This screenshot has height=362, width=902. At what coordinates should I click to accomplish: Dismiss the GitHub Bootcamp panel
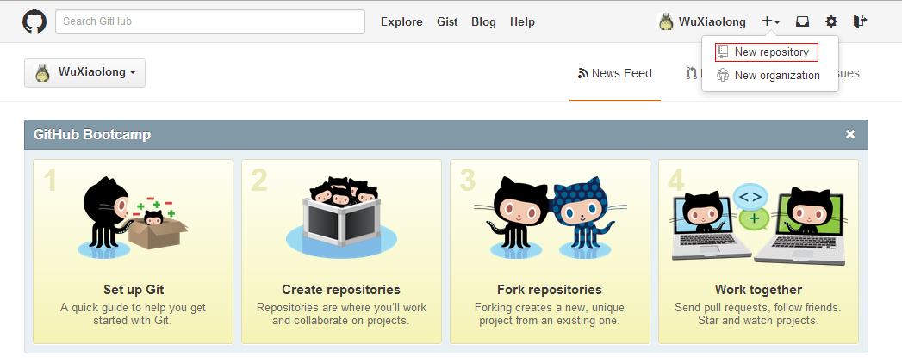[850, 134]
